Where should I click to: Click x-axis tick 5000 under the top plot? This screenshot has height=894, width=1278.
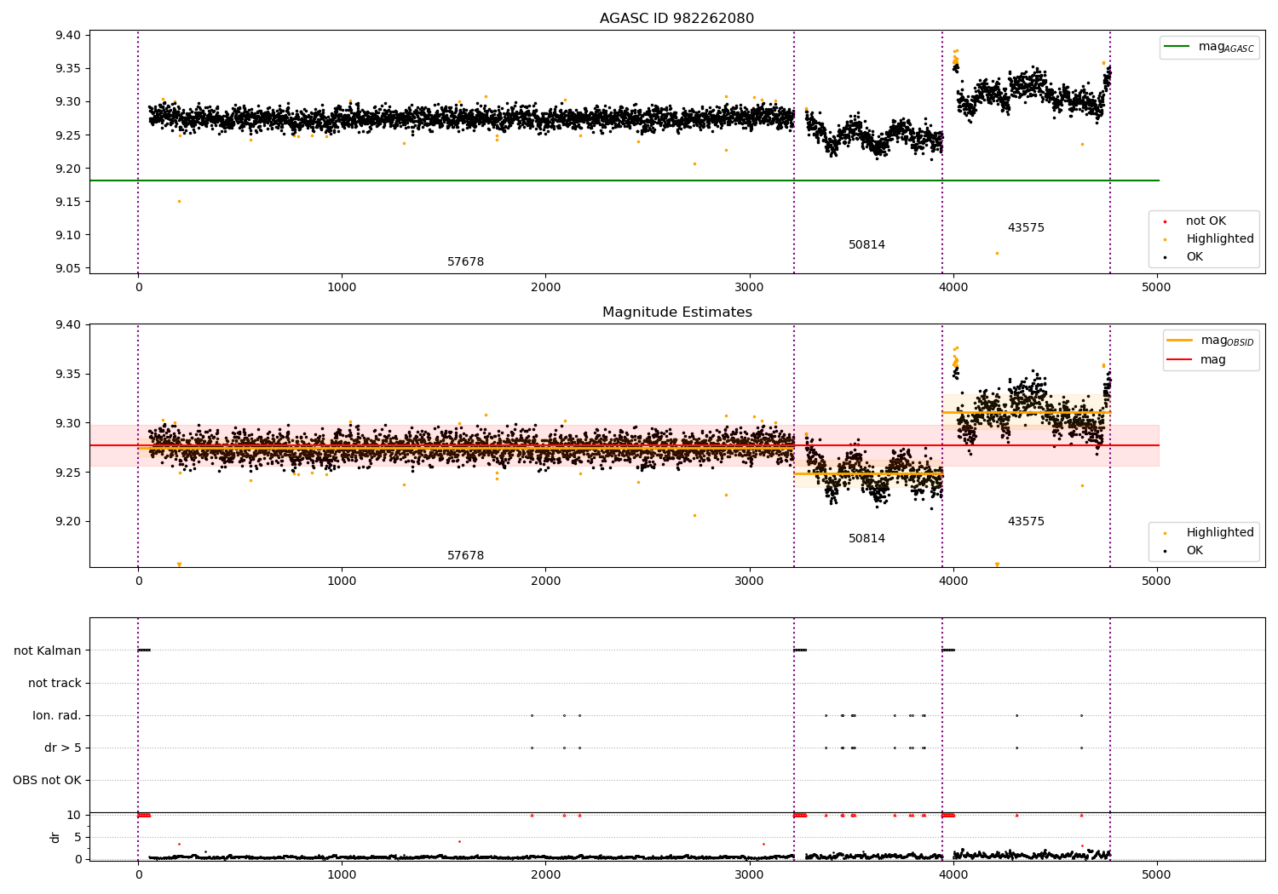[x=1156, y=288]
